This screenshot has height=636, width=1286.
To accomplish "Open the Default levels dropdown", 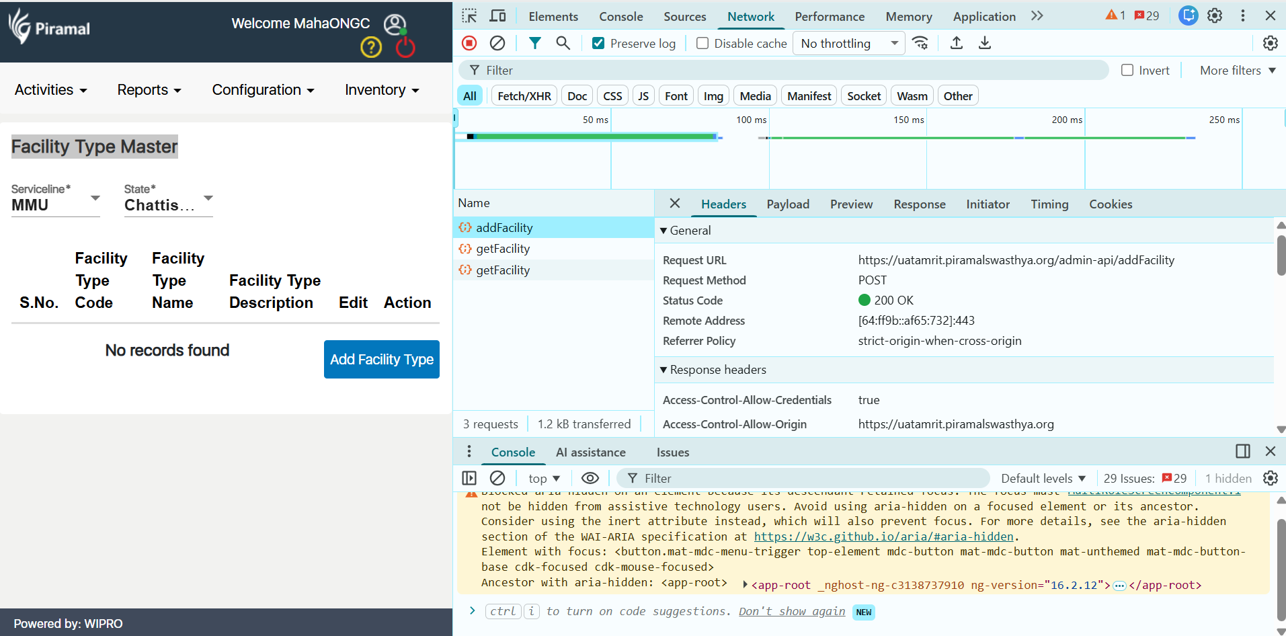I will 1043,478.
